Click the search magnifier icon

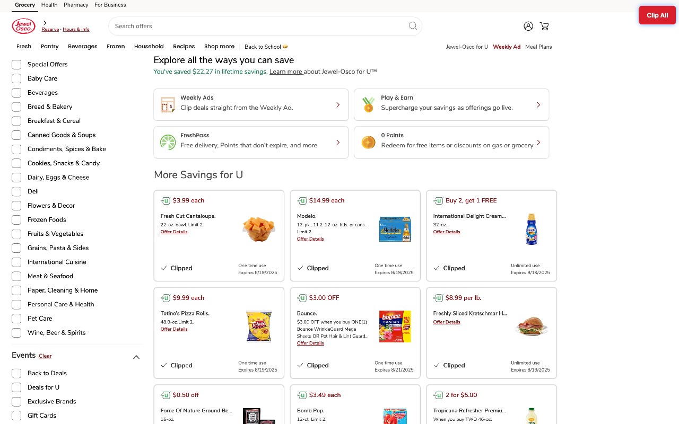[413, 26]
